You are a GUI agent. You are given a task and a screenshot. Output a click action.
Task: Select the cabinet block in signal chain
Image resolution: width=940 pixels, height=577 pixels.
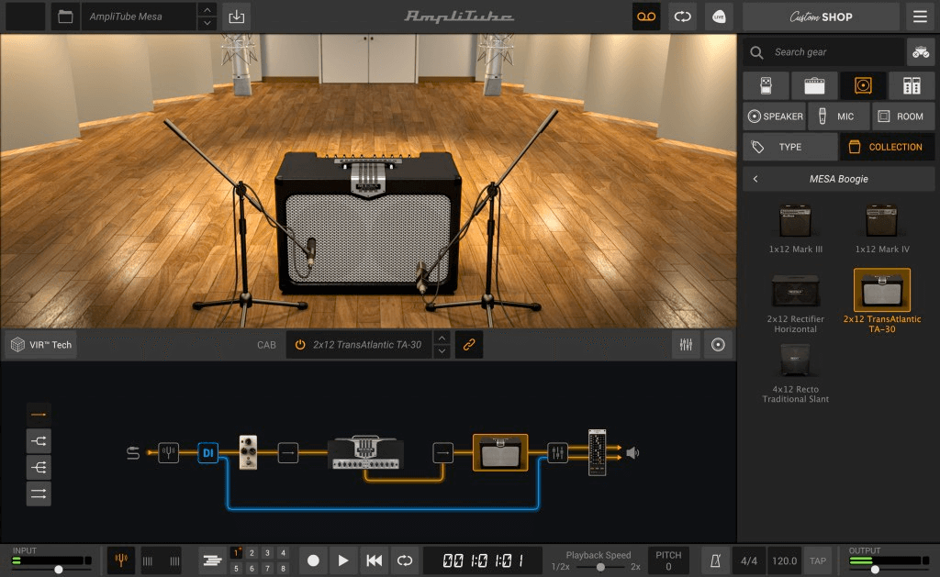(500, 452)
